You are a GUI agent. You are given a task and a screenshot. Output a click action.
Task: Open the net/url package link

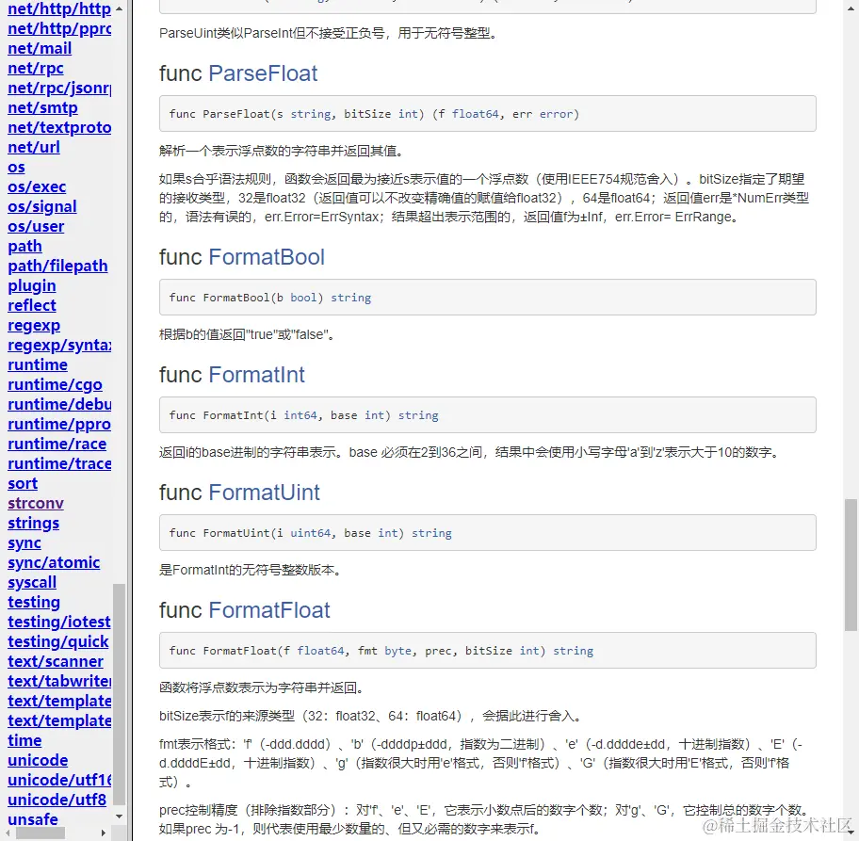(33, 147)
